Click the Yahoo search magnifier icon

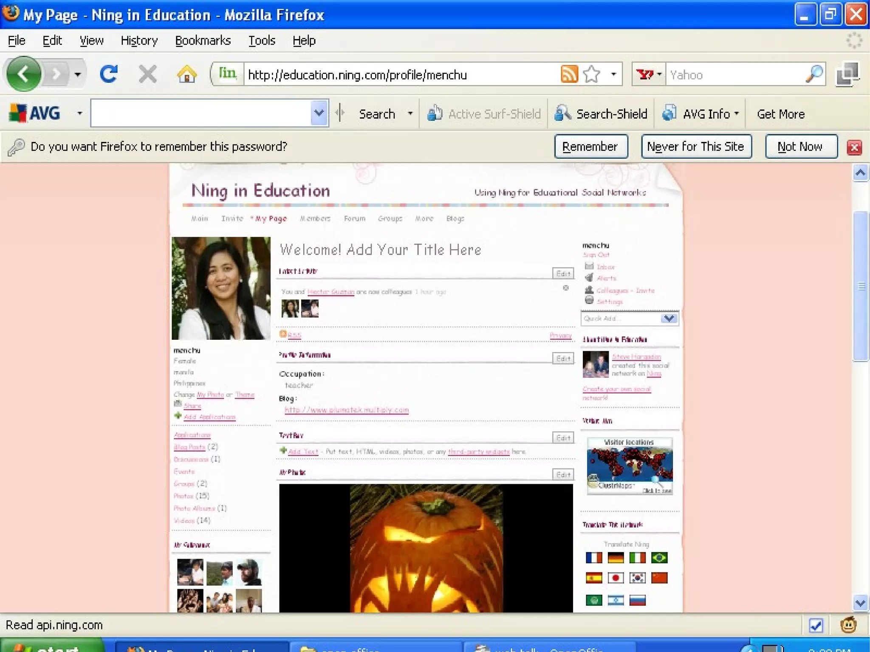tap(814, 74)
